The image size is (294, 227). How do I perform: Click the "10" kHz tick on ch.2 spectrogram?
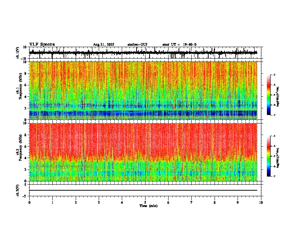click(x=25, y=123)
